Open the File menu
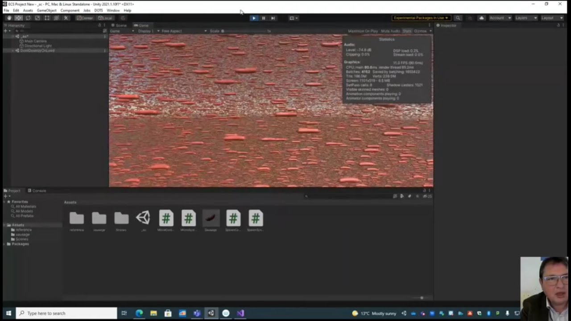Image resolution: width=571 pixels, height=321 pixels. [6, 10]
